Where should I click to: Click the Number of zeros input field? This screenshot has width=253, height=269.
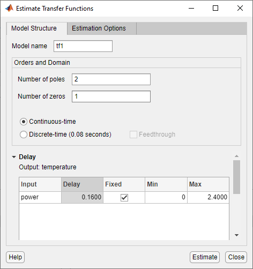pos(111,96)
